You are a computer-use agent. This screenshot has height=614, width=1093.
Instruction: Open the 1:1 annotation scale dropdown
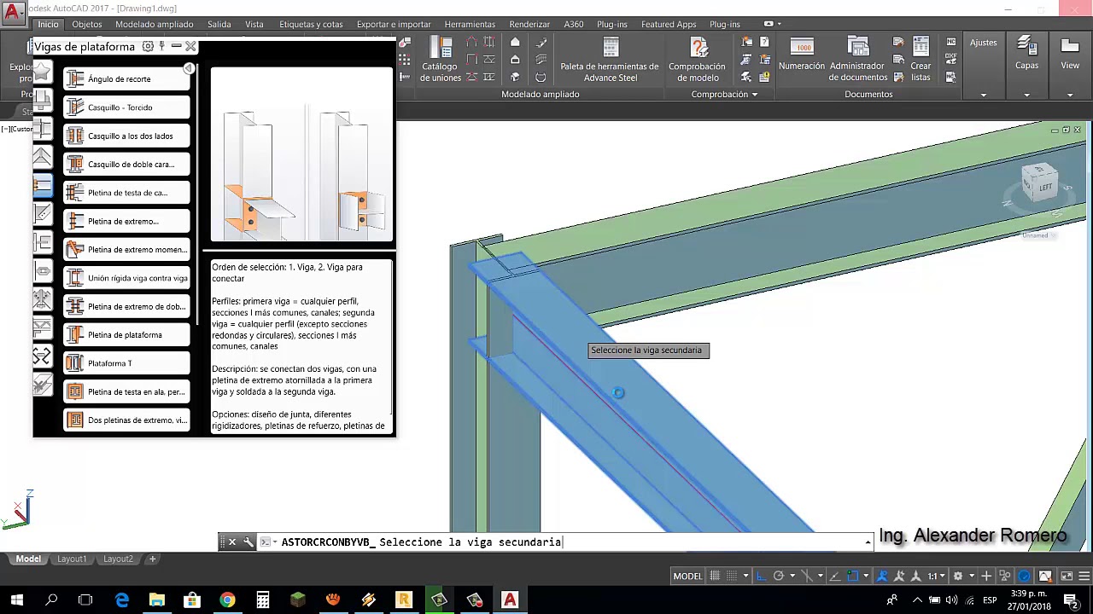tap(938, 576)
